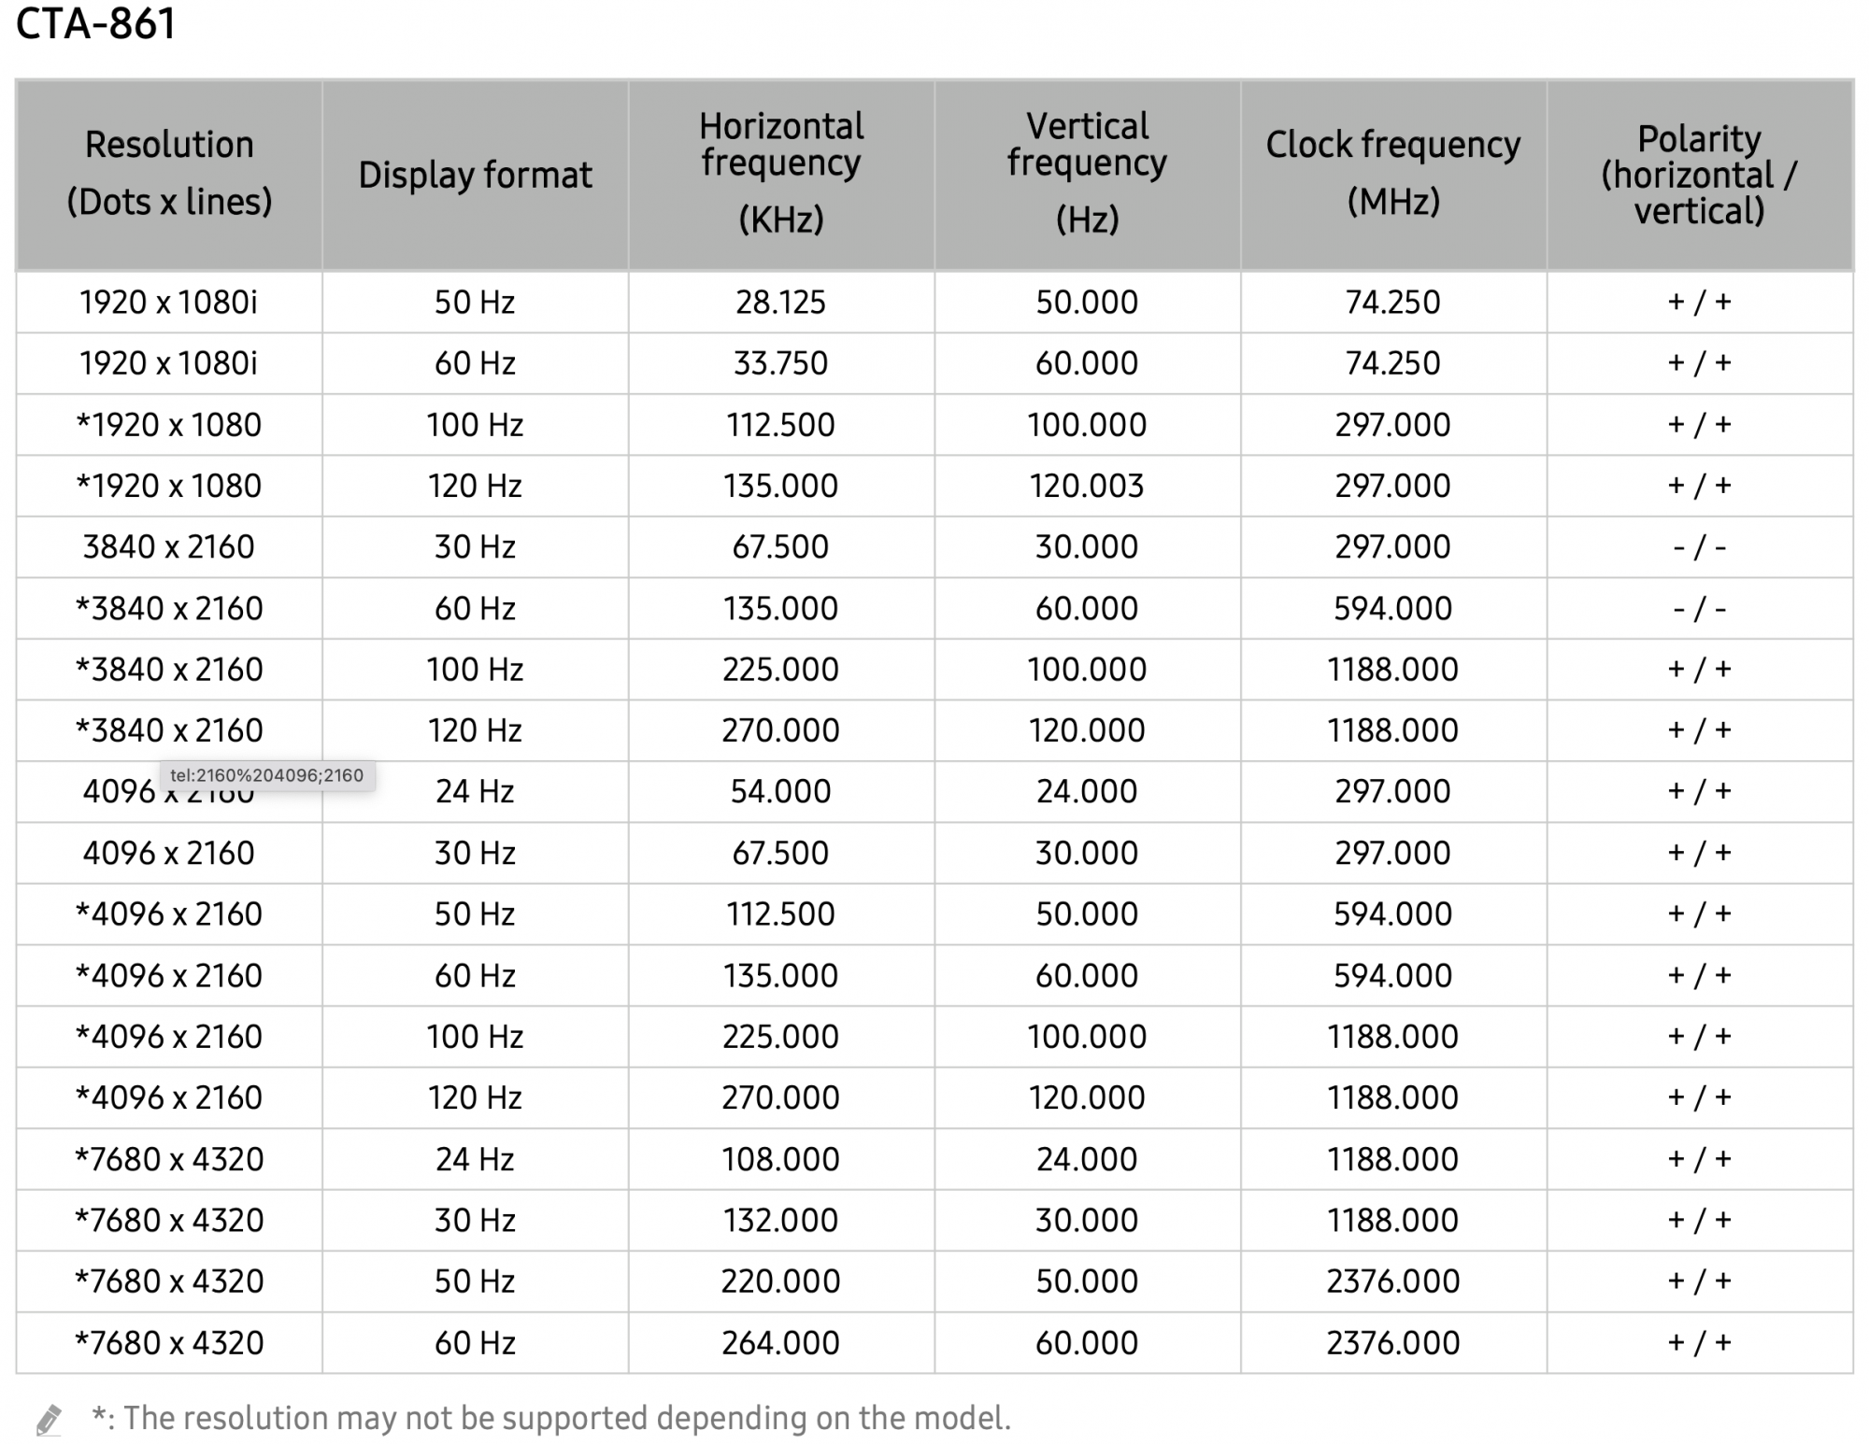Click the 120.003 vertical frequency cell
Viewport: 1869px width, 1444px height.
[1087, 486]
